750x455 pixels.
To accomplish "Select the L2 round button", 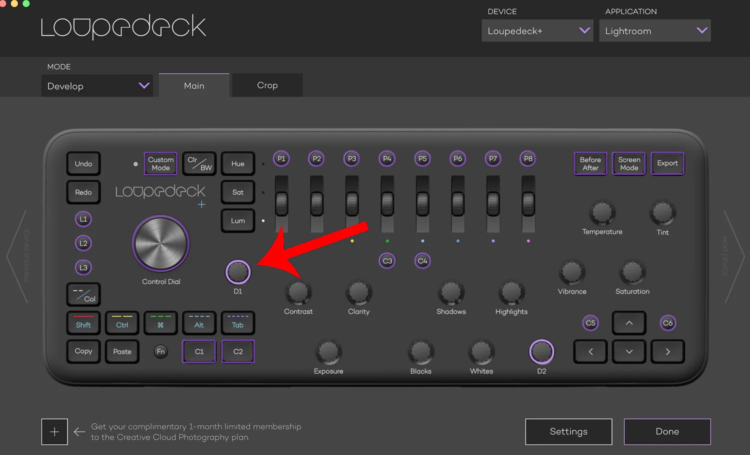I will click(x=83, y=243).
